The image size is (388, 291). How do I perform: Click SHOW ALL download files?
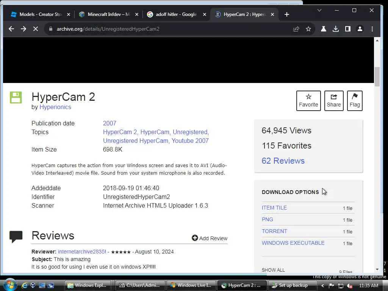click(273, 270)
